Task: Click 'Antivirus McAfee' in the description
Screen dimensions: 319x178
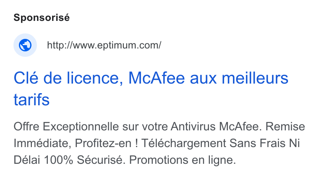Action: pyautogui.click(x=216, y=127)
